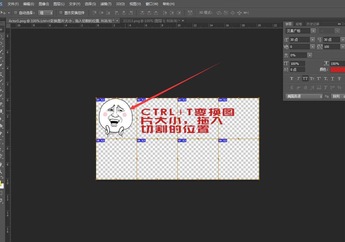Open the 美国英语 language dropdown
This screenshot has width=345, height=242.
304,96
